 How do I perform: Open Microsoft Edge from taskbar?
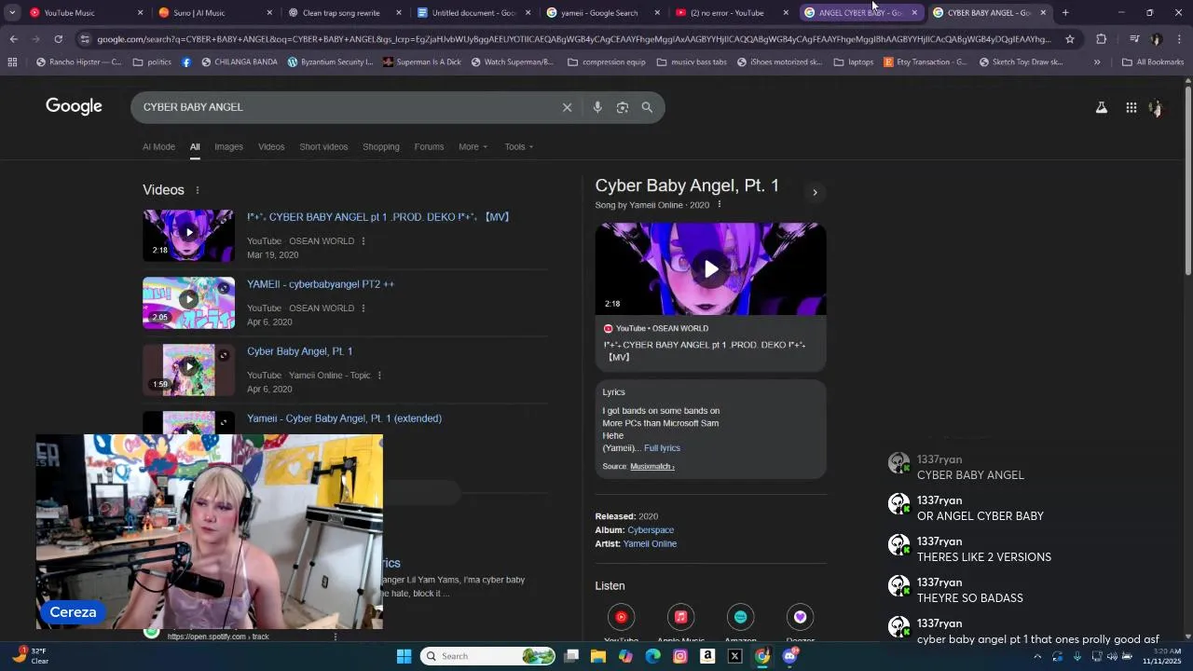click(652, 656)
